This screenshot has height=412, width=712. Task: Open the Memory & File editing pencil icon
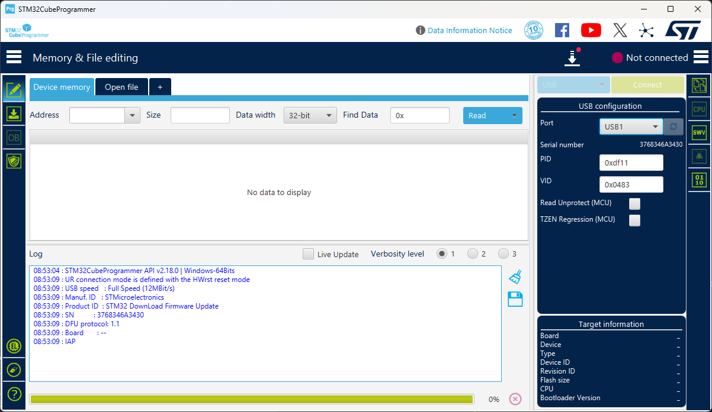click(14, 90)
